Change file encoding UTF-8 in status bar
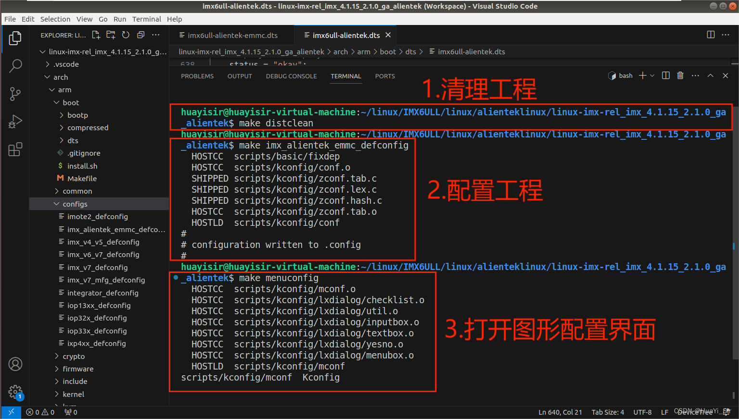This screenshot has width=739, height=419. point(642,412)
